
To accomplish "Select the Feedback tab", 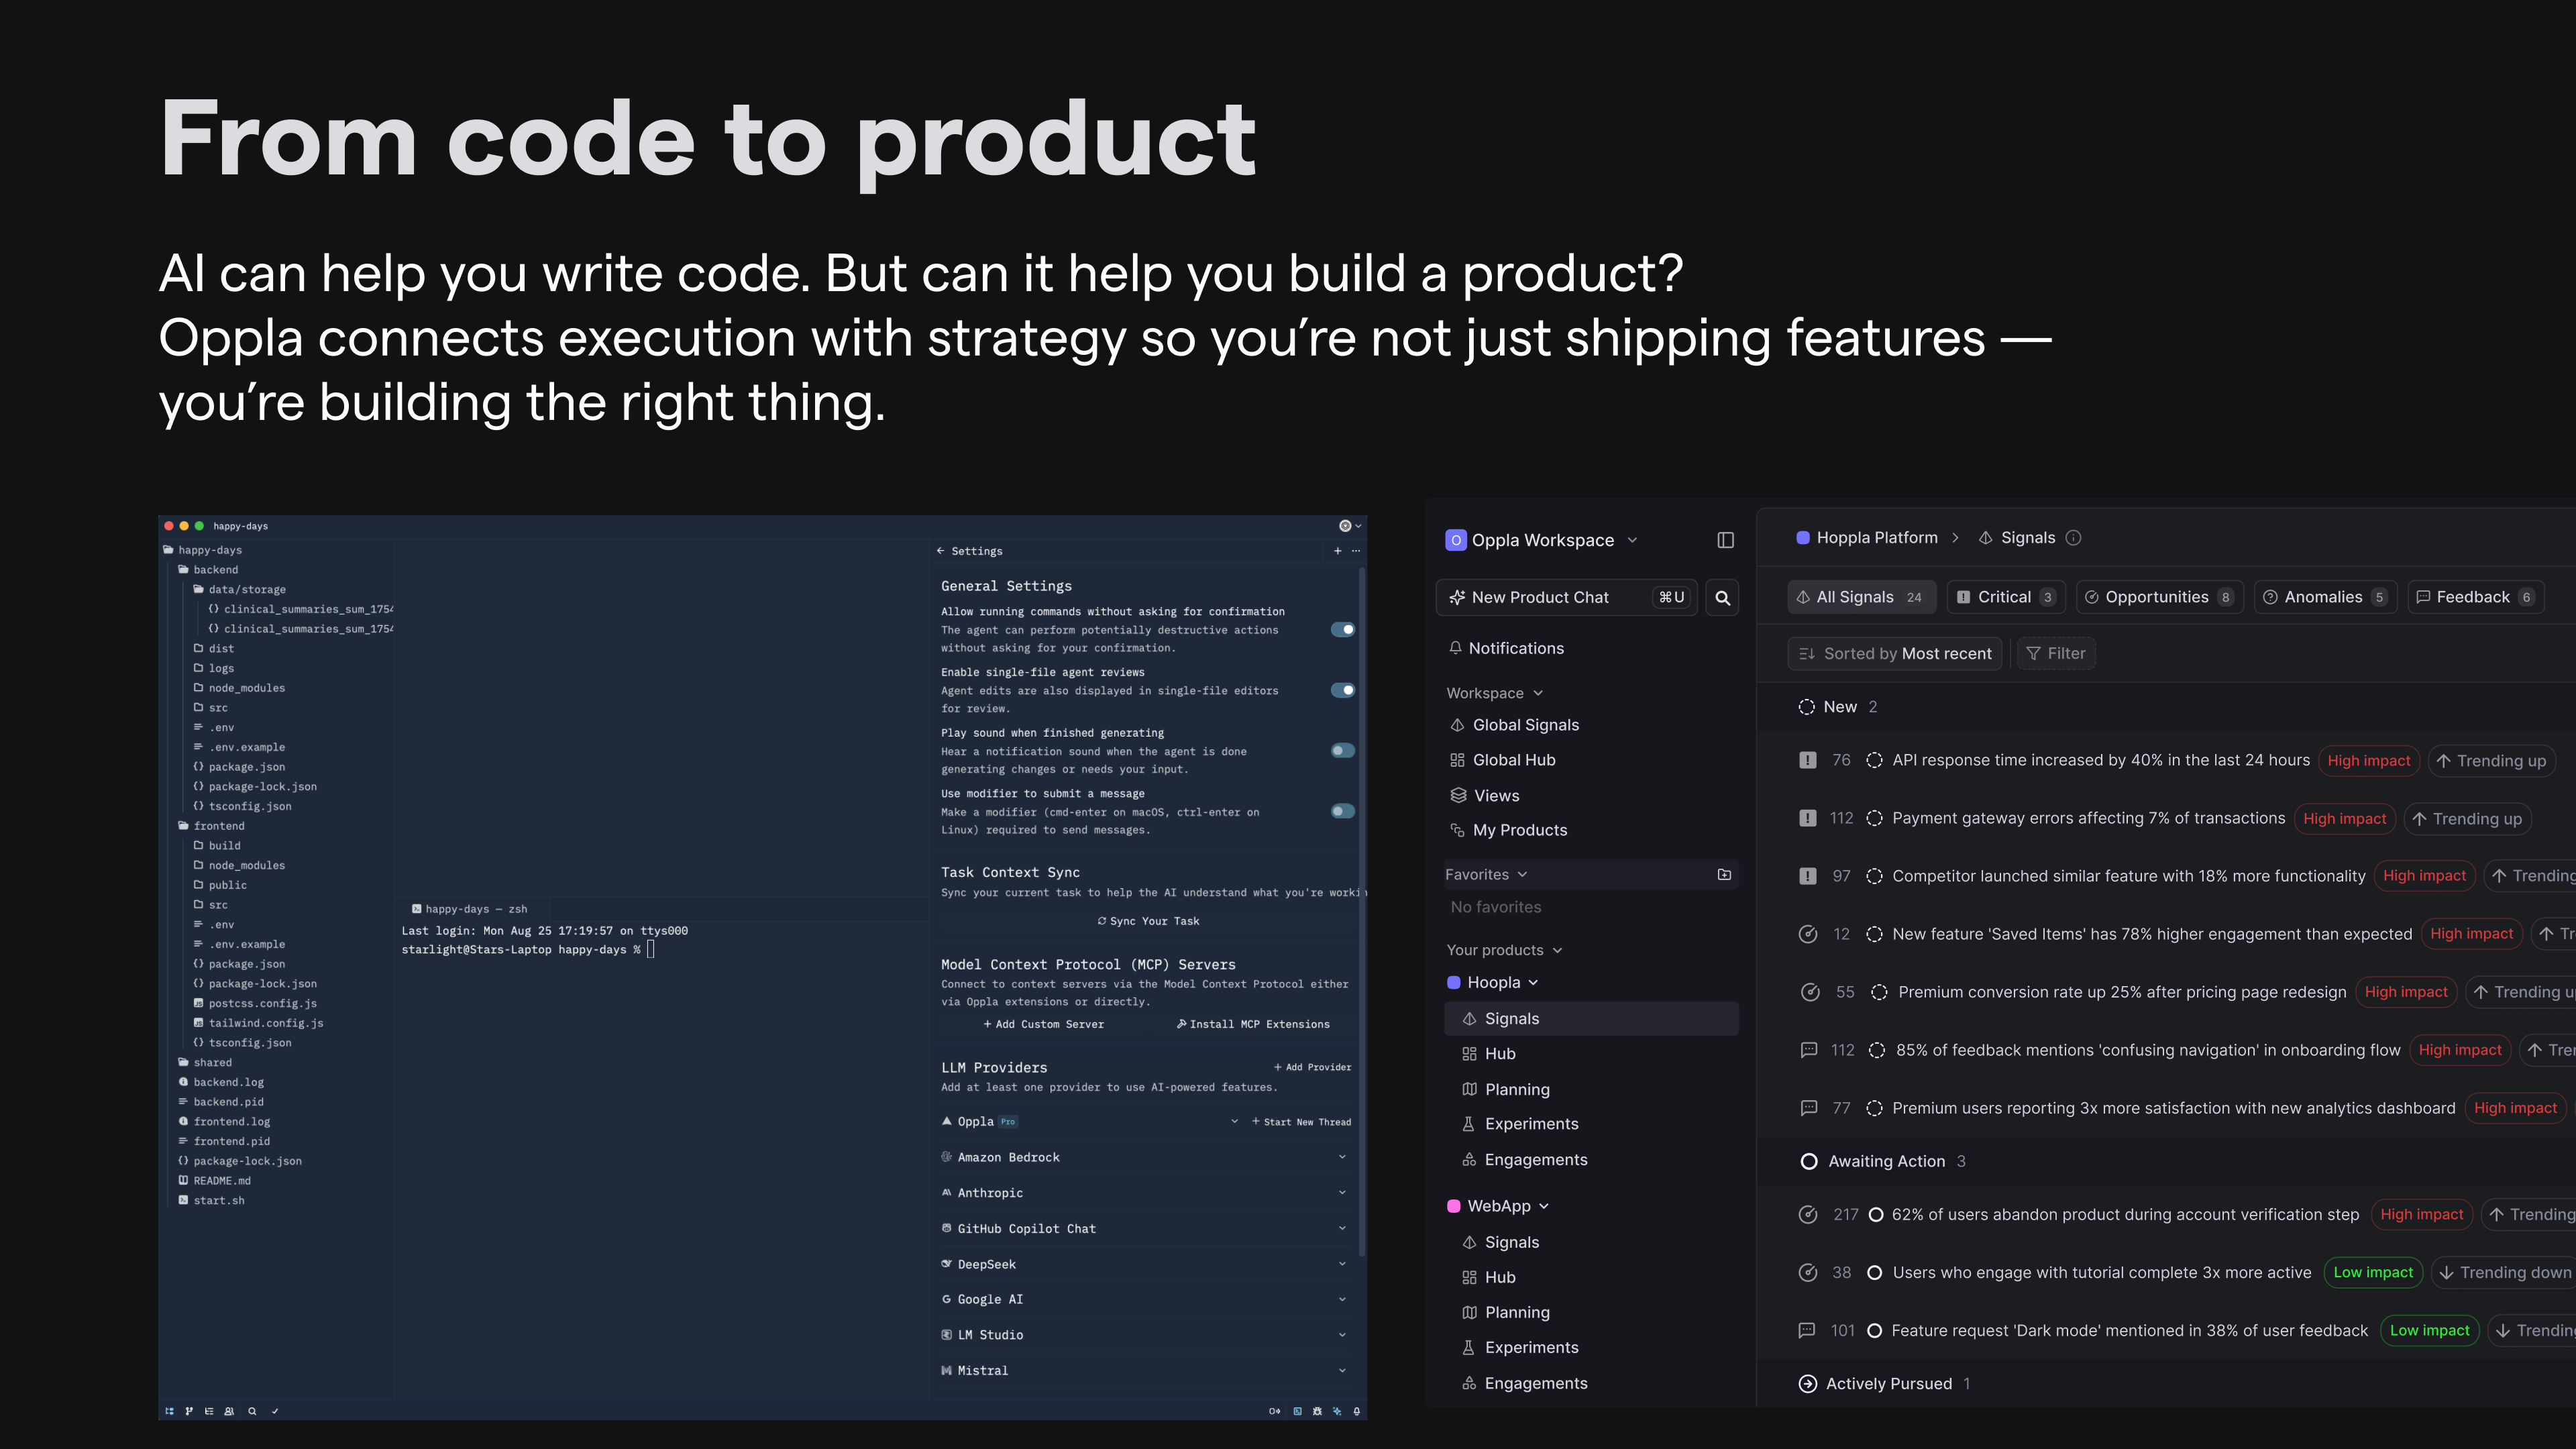I will coord(2476,597).
